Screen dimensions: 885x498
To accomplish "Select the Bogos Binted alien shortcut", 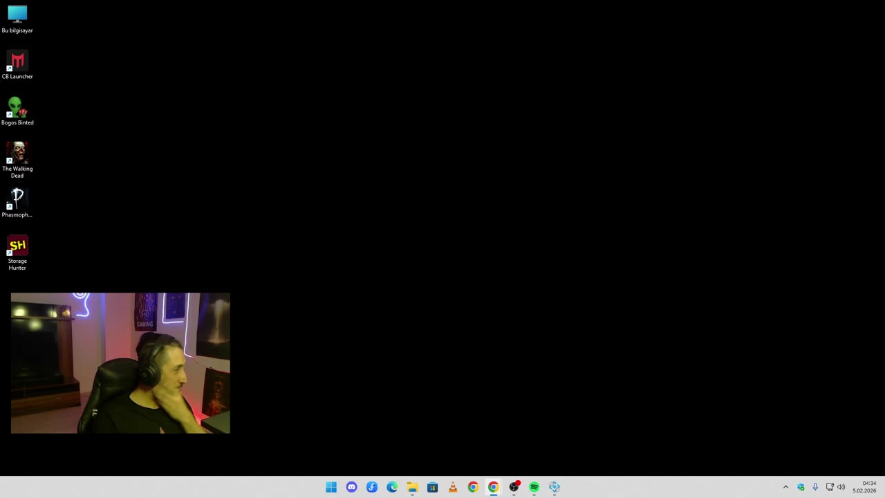I will [x=17, y=111].
